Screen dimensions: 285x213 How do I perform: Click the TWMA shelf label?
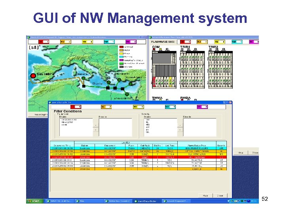(157, 98)
